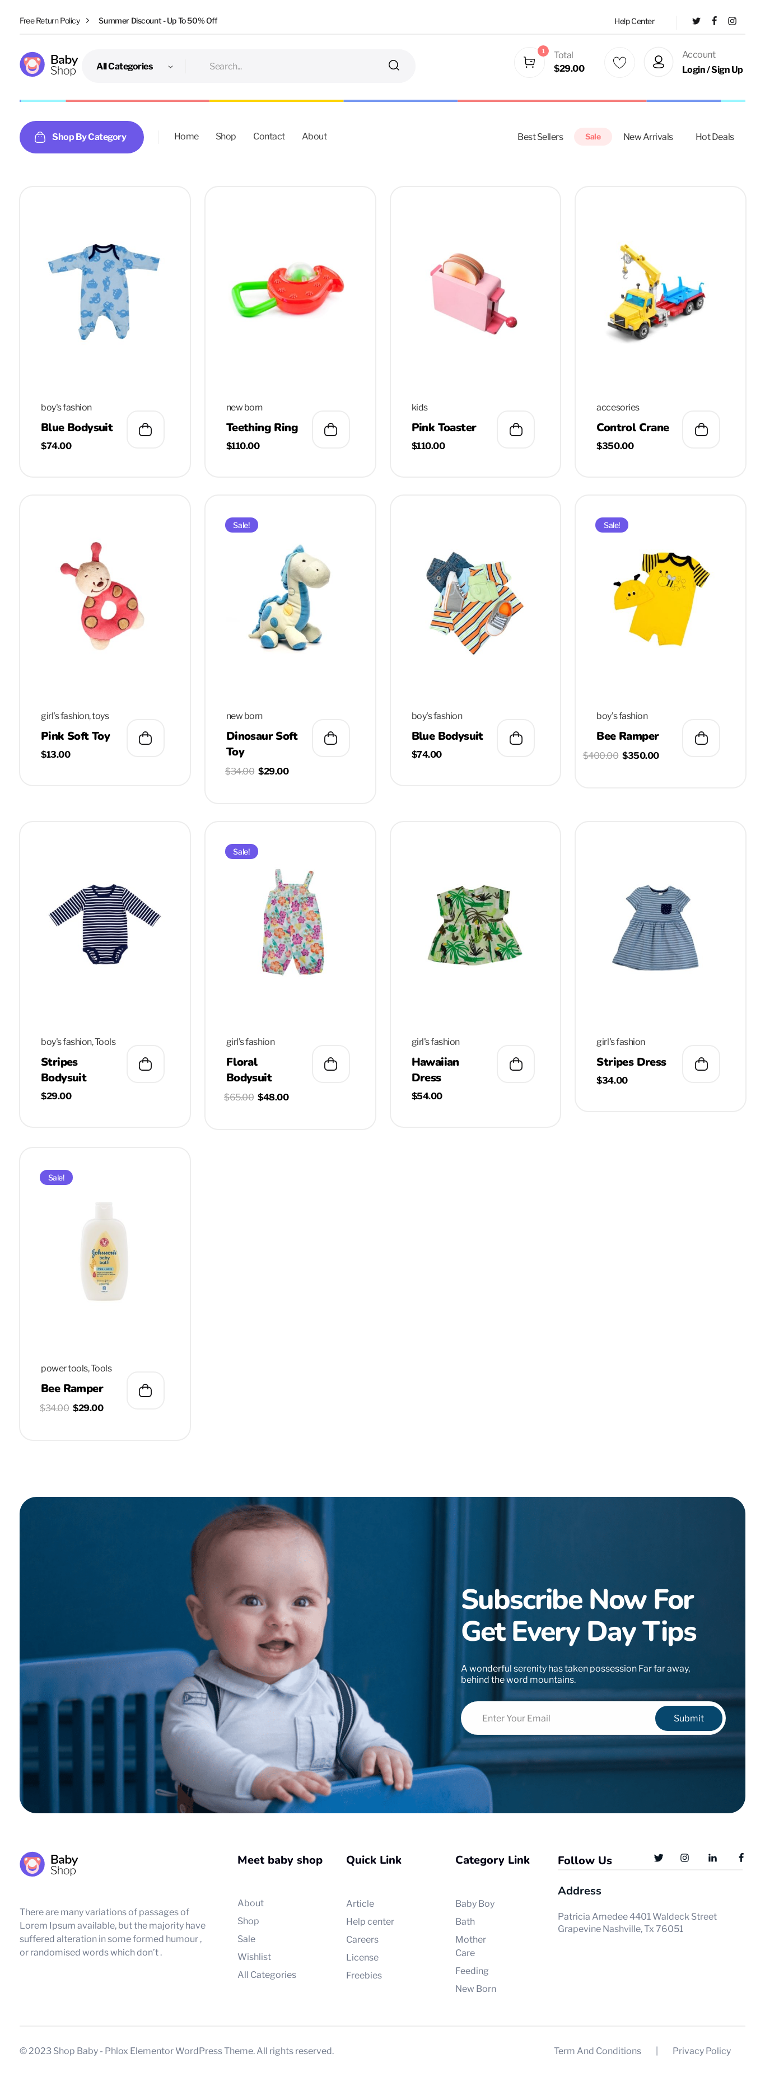Viewport: 765px width, 2086px height.
Task: Select the Best Sellers tab
Action: pos(540,137)
